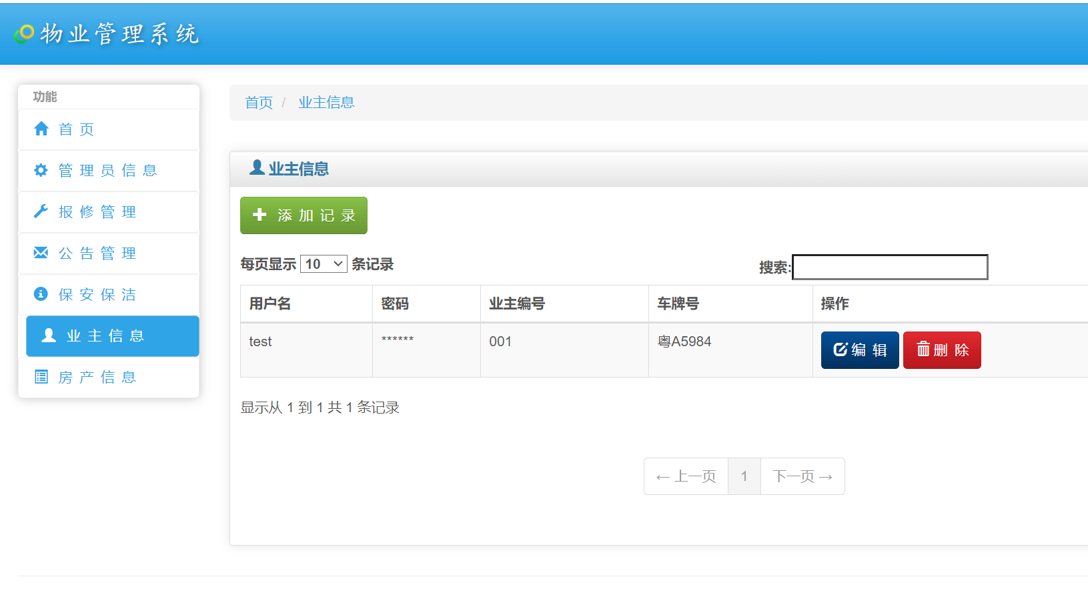Click the '显示从 1 到 1 共 1 条记录' text
This screenshot has height=599, width=1088.
coord(320,408)
